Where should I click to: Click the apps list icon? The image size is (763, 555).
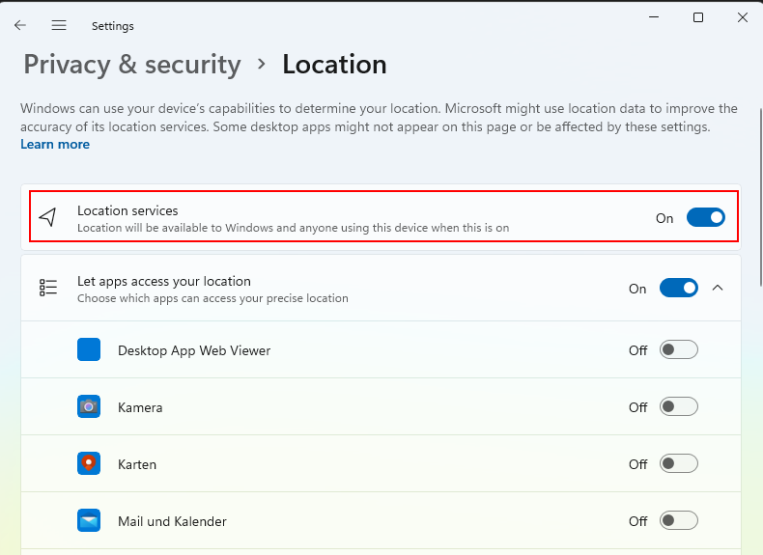point(47,288)
